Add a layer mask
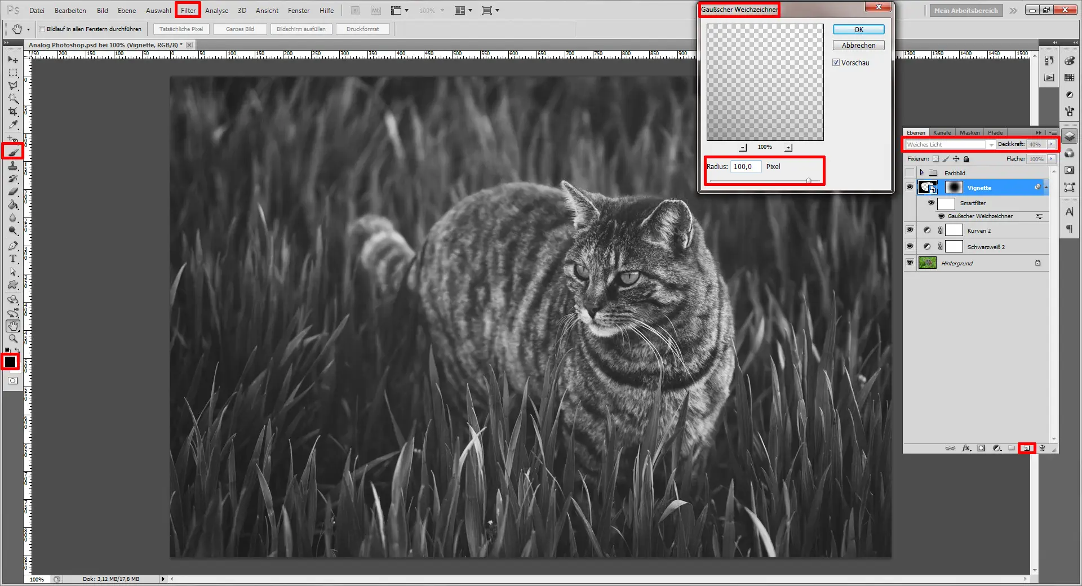1082x586 pixels. tap(981, 449)
